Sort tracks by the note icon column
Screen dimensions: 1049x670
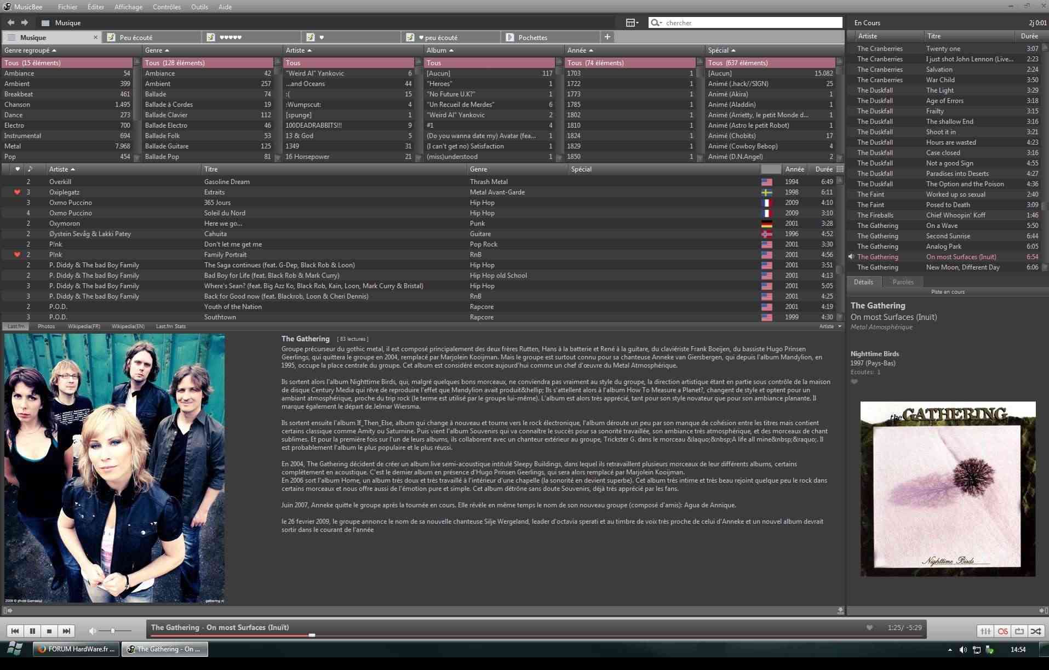tap(30, 169)
